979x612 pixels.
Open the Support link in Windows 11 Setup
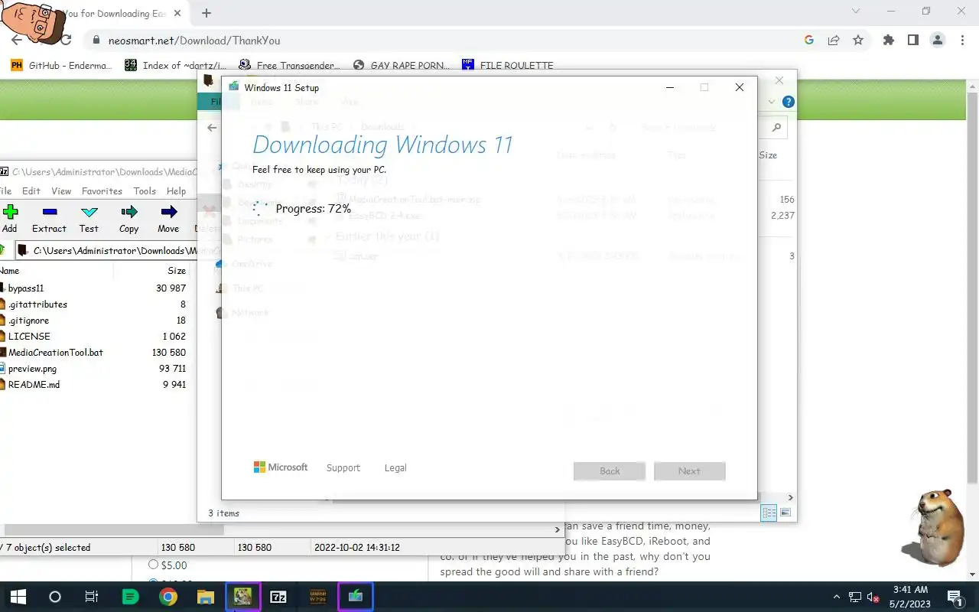[x=343, y=468]
